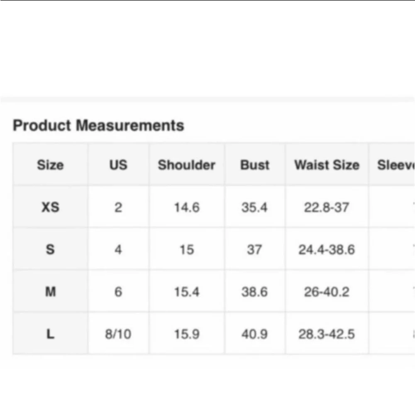
Task: Select the XS size row label
Action: [50, 207]
